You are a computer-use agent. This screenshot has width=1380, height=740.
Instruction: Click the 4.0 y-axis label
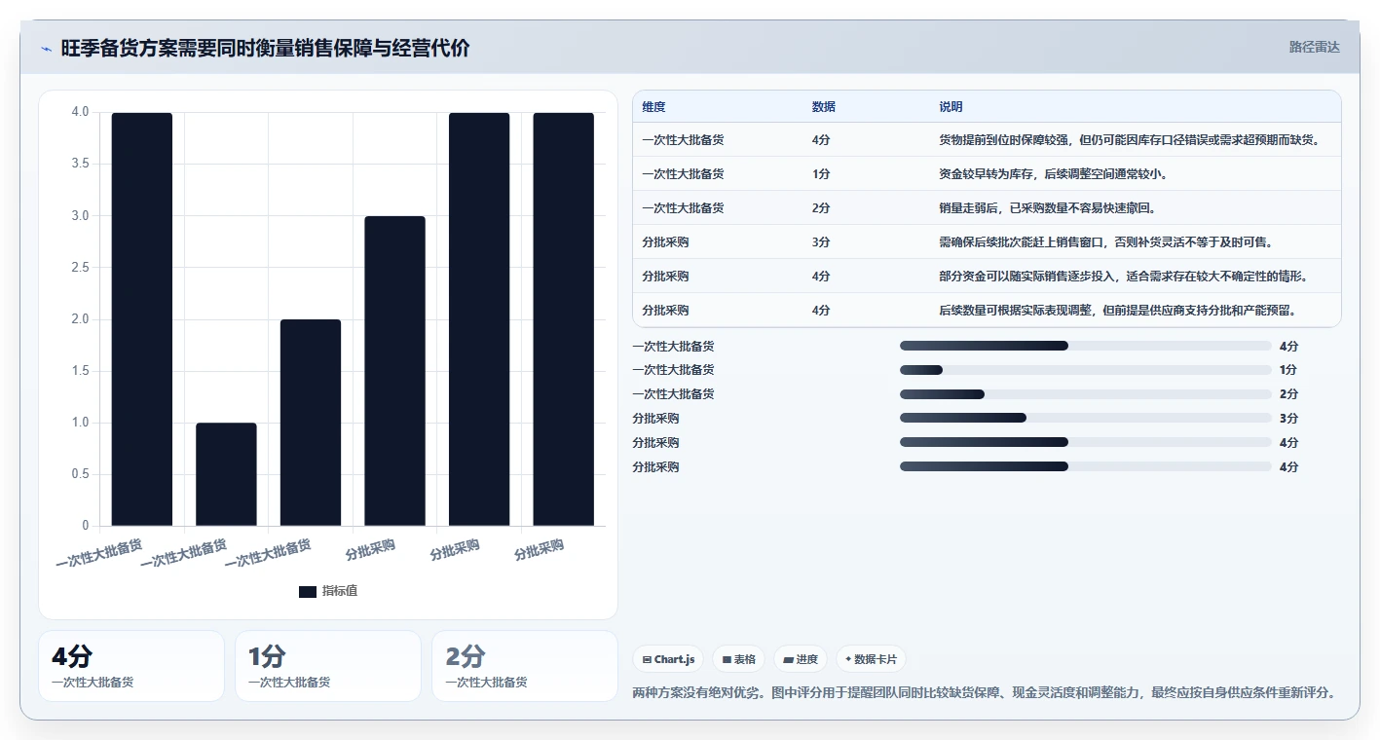tap(80, 112)
